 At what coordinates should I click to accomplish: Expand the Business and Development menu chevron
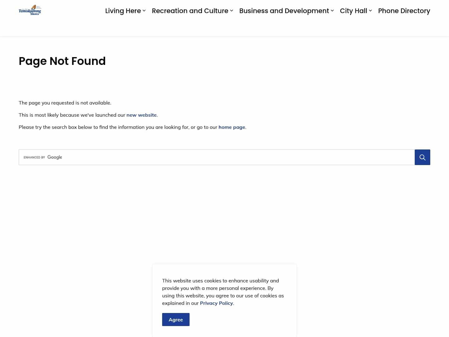331,10
